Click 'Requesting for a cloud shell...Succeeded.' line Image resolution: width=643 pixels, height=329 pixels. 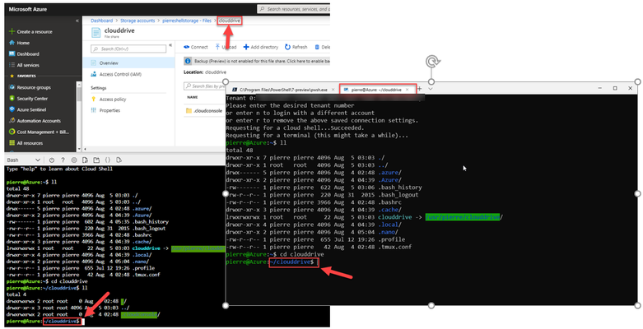point(295,127)
